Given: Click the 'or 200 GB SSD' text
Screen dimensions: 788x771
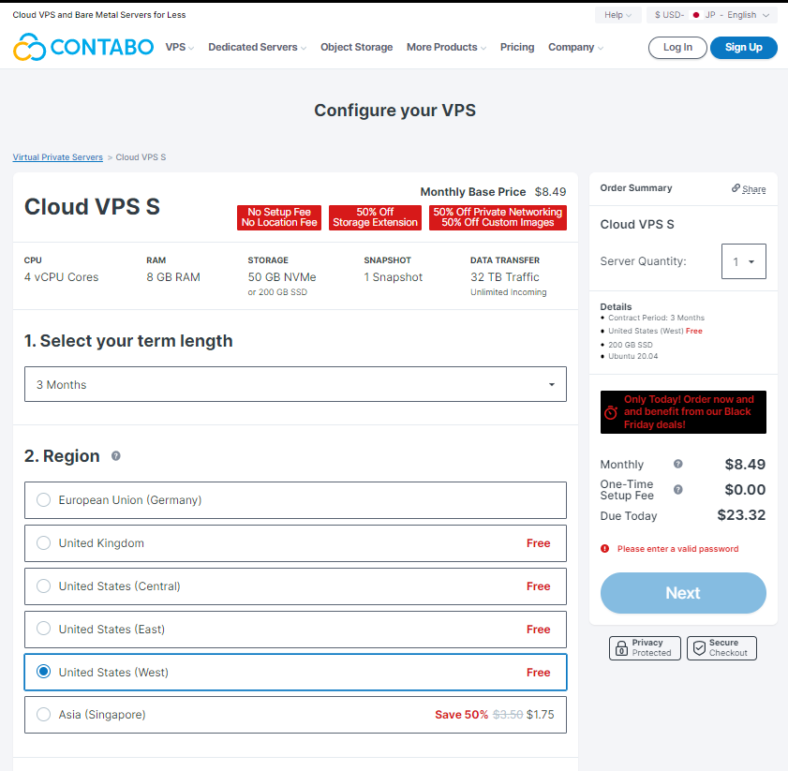Looking at the screenshot, I should tap(277, 292).
